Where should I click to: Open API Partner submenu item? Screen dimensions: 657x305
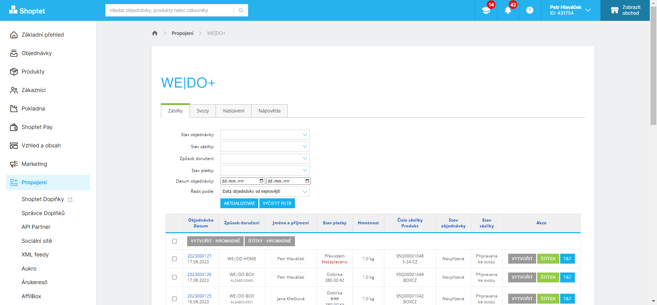pyautogui.click(x=36, y=227)
